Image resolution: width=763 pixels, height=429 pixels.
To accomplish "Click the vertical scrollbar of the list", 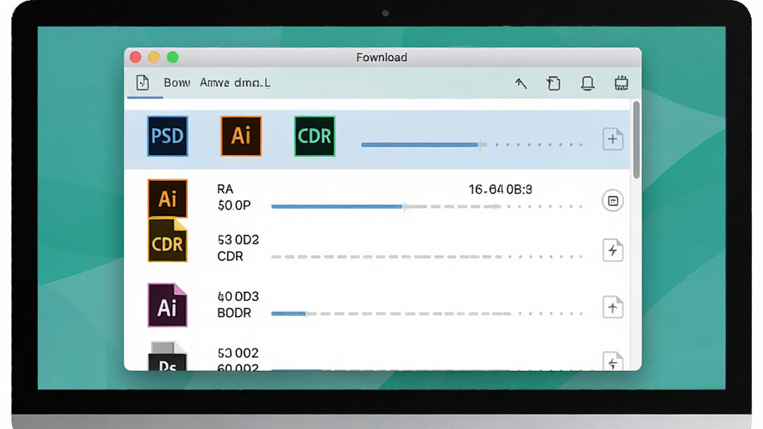I will point(636,140).
